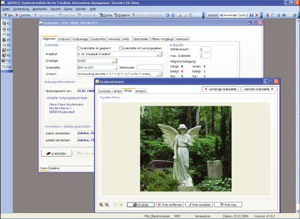The width and height of the screenshot is (300, 219).
Task: Select the Allgemein tab
Action: 49,39
